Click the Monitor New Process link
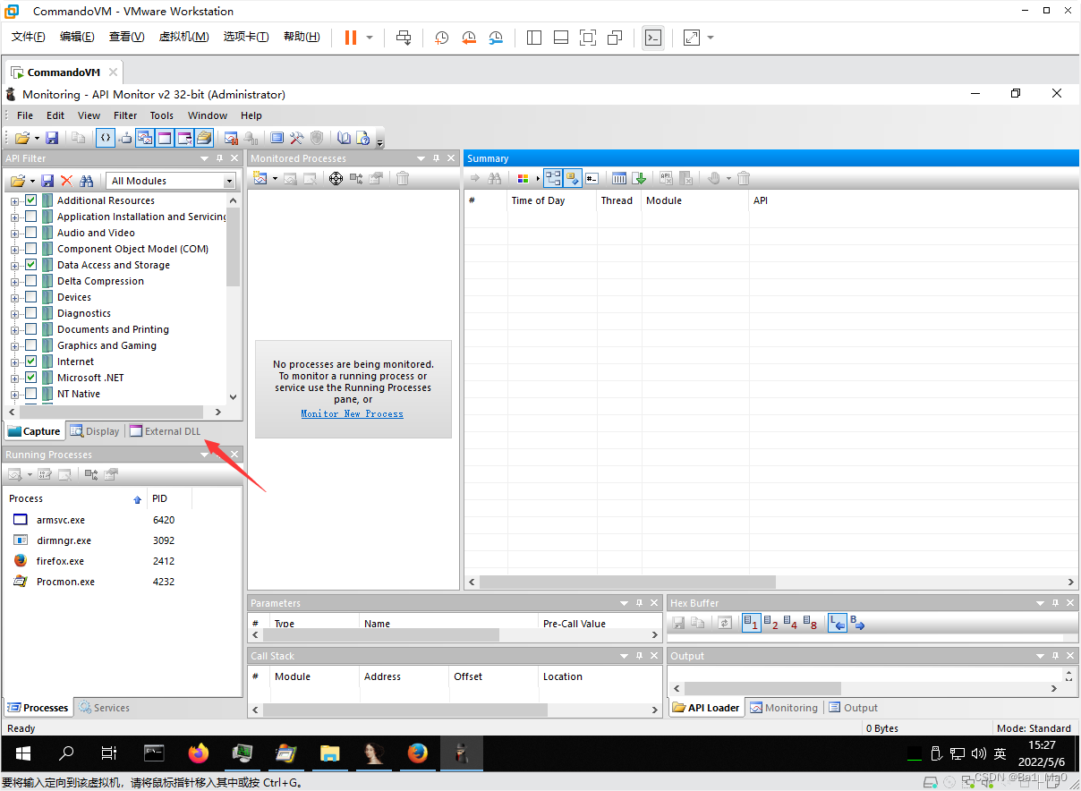 pos(352,413)
